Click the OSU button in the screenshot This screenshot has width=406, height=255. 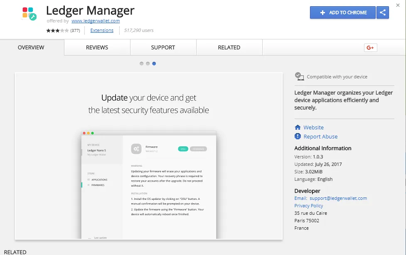(x=183, y=149)
